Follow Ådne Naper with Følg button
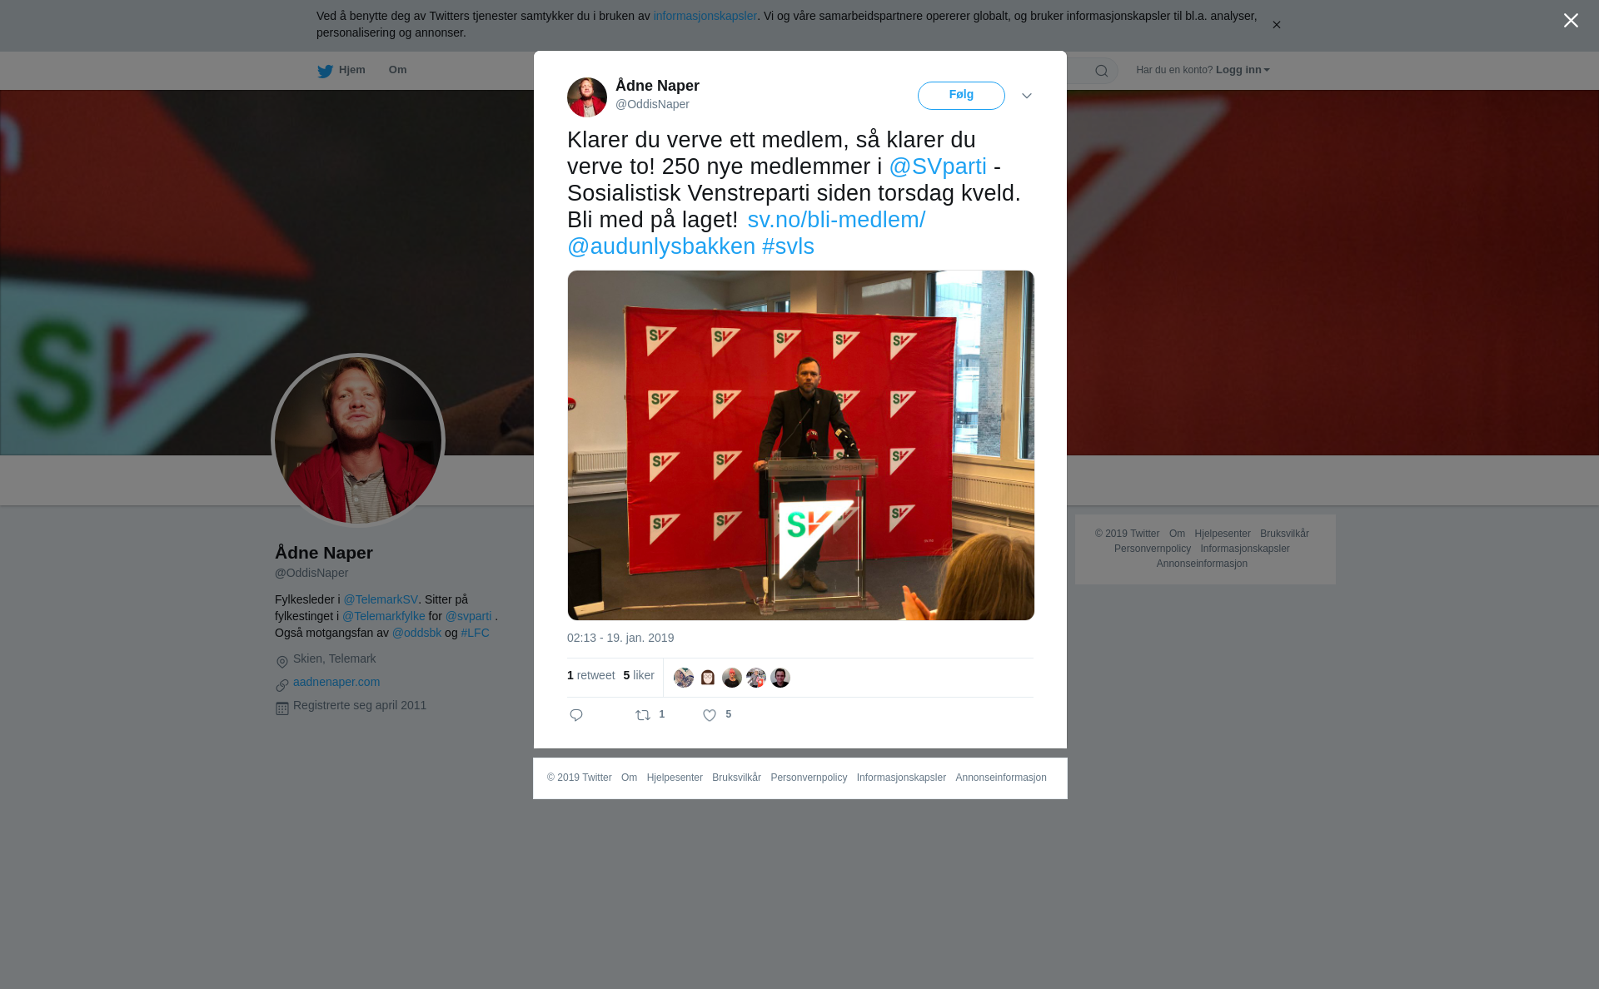 (x=961, y=96)
